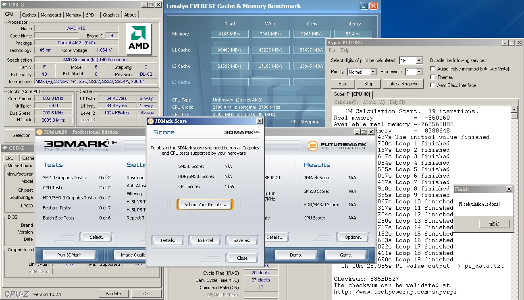Screen dimensions: 524x300
Task: Open the Help(H) menu in Super PI
Action: (x=397, y=102)
